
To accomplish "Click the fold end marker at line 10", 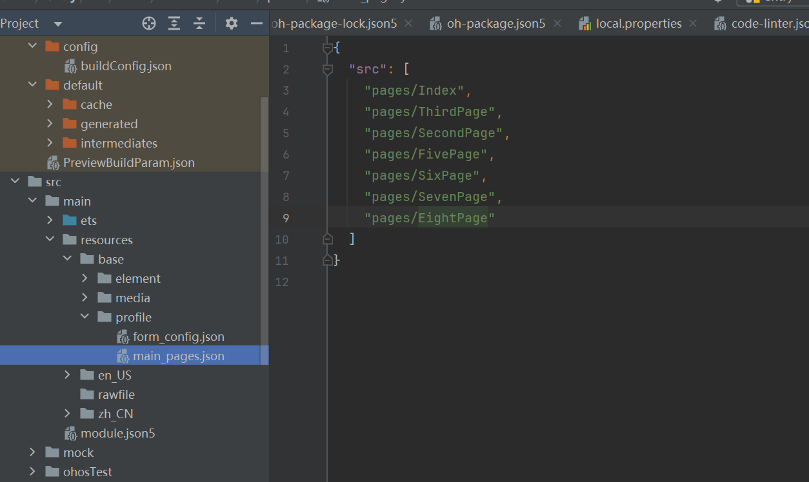I will [328, 239].
